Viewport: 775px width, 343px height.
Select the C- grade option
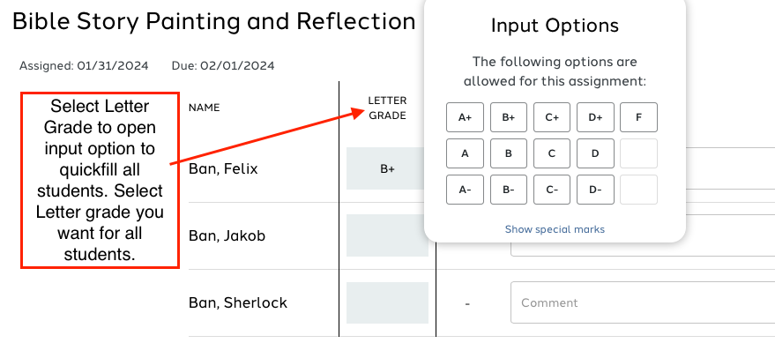(552, 190)
